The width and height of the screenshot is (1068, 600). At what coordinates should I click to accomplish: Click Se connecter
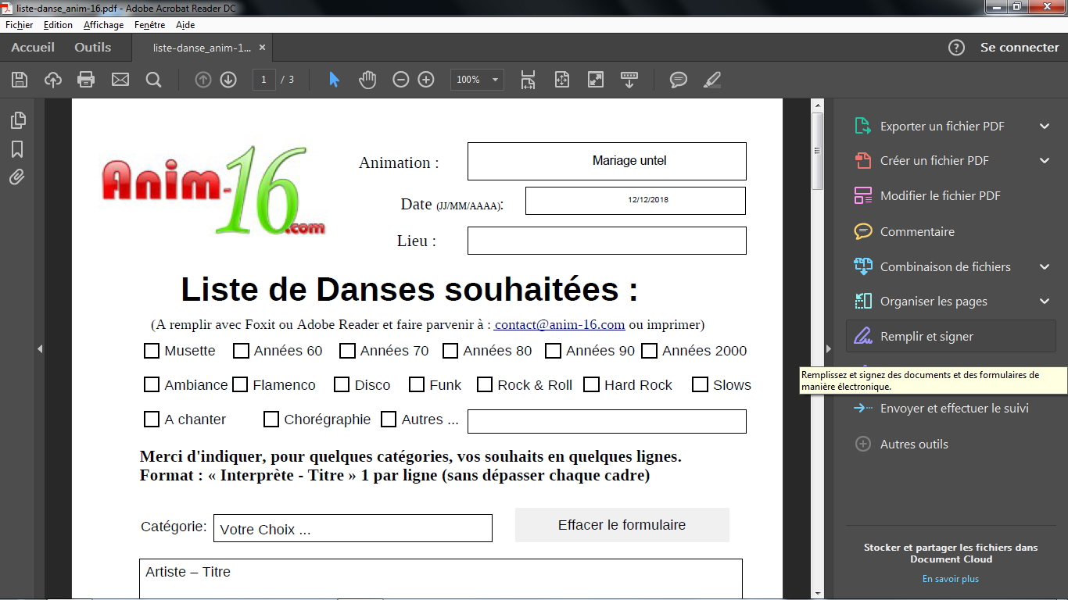tap(1020, 48)
